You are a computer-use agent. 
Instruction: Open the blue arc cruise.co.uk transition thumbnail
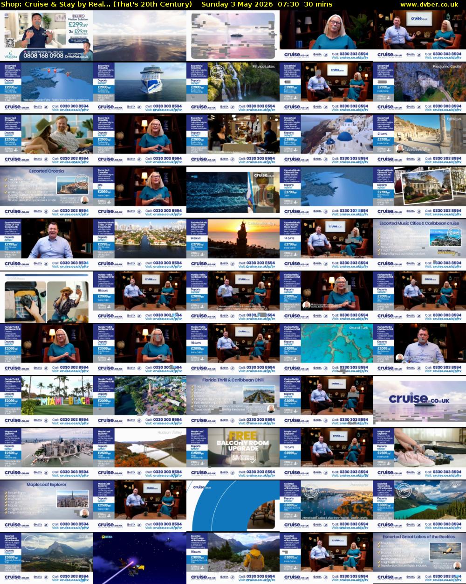click(233, 506)
